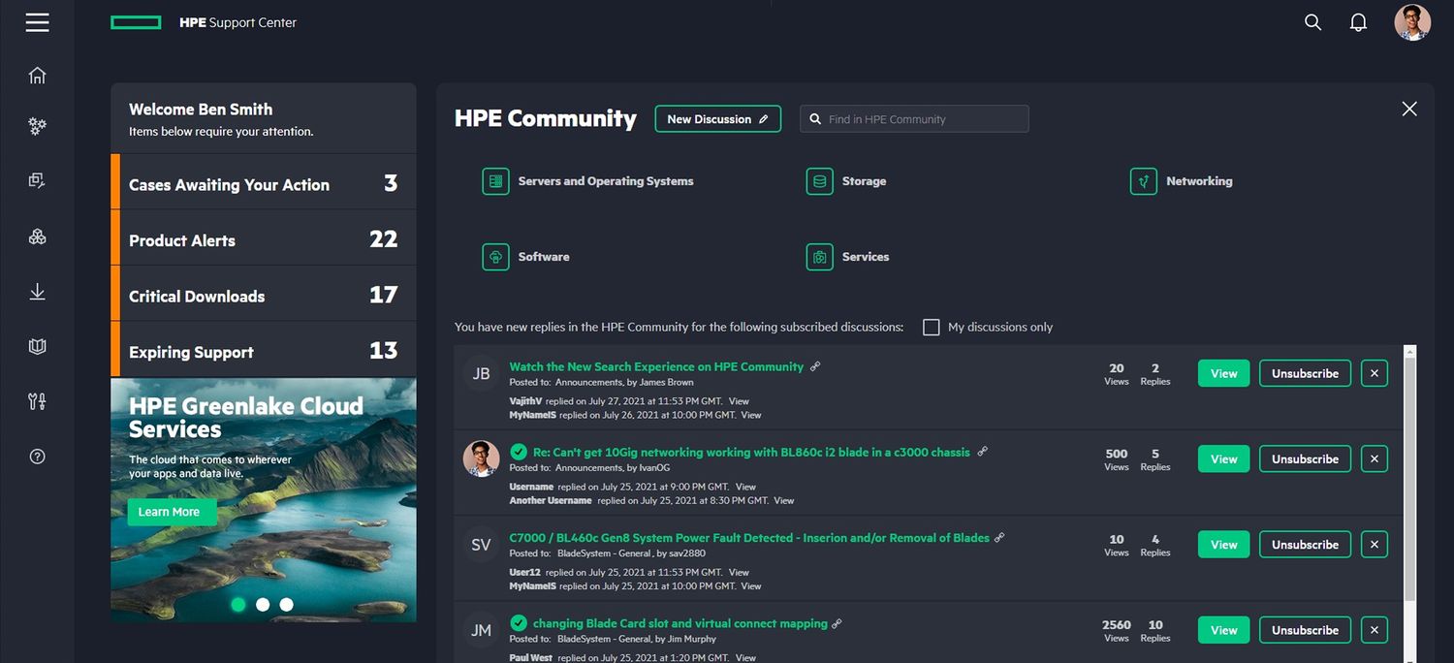The height and width of the screenshot is (663, 1454).
Task: Click the Software category icon
Action: [x=495, y=257]
